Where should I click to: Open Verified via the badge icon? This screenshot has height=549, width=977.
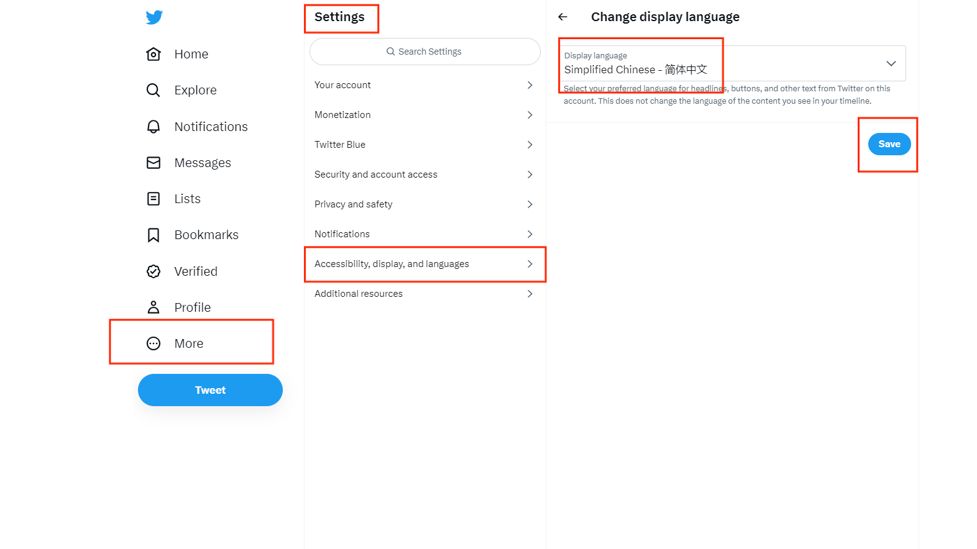pyautogui.click(x=154, y=271)
